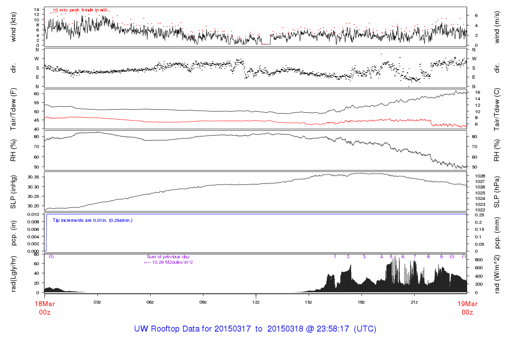The image size is (511, 349).
Task: Click the red 19Mar 00z end label
Action: tap(467, 307)
